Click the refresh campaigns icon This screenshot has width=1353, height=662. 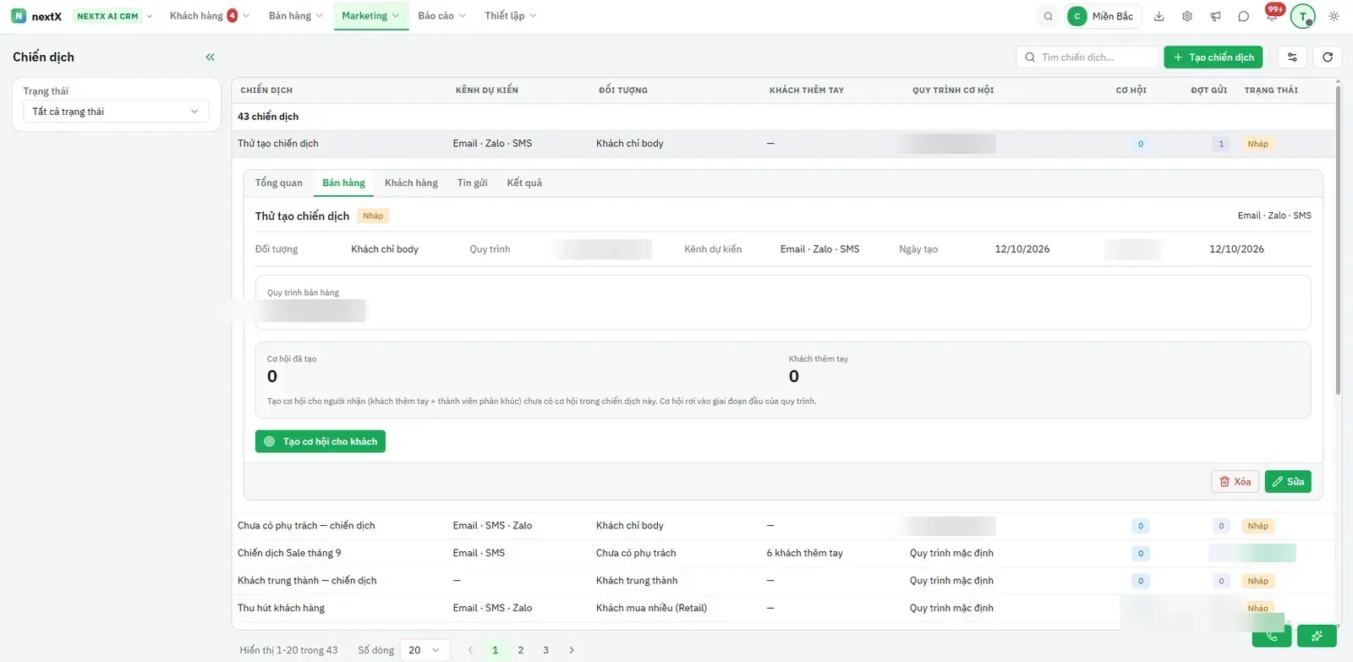(1328, 57)
